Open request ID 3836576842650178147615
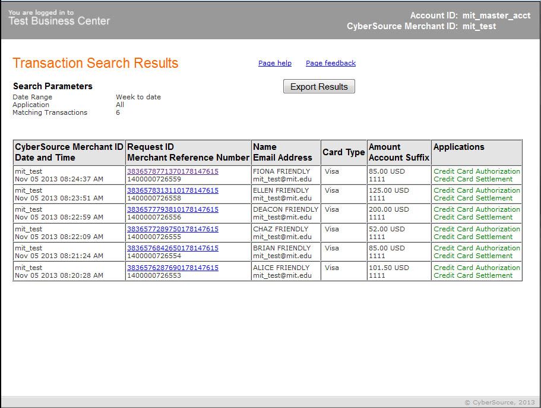 (x=172, y=248)
